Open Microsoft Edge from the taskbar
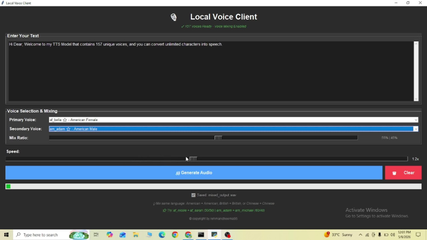The width and height of the screenshot is (427, 240). tap(162, 234)
